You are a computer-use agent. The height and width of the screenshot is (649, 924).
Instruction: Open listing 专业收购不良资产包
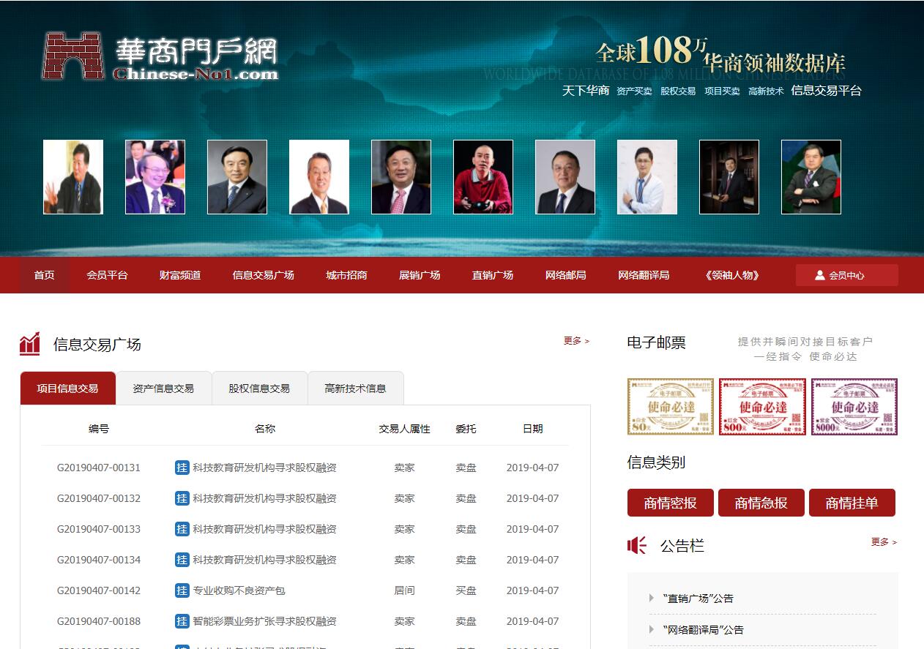[x=239, y=590]
